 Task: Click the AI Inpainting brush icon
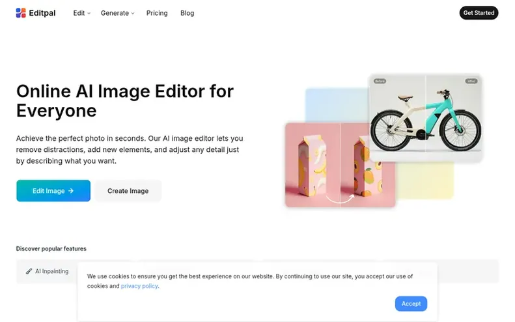(x=29, y=271)
